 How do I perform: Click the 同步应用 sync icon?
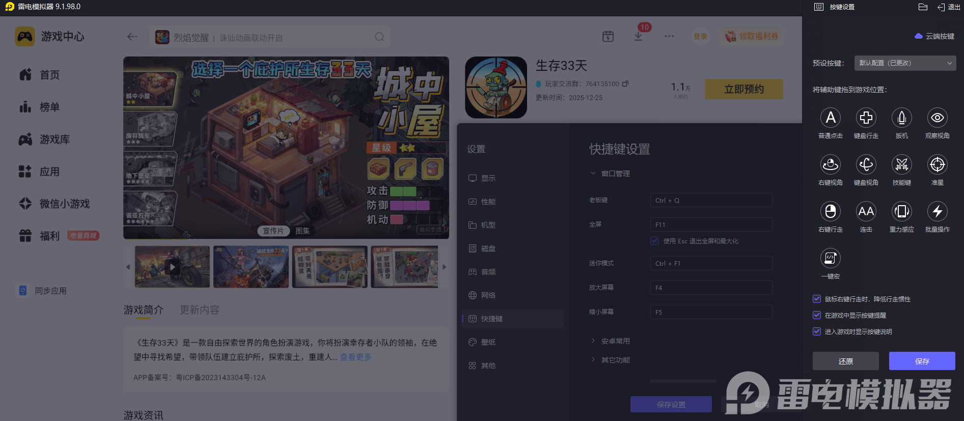[x=22, y=290]
